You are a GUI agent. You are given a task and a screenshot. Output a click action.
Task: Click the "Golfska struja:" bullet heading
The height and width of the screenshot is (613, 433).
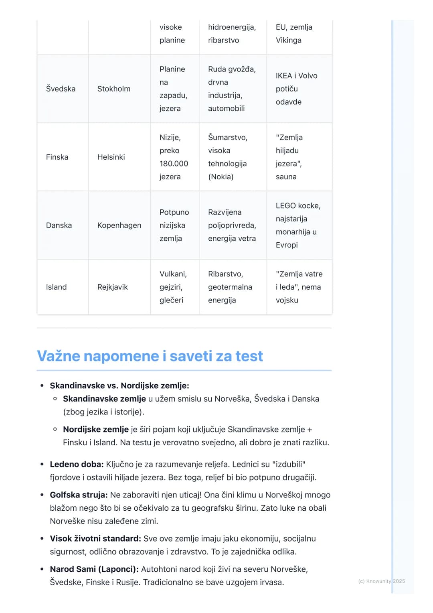coord(79,495)
